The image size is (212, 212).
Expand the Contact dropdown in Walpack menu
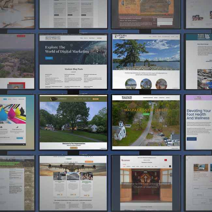168,98
